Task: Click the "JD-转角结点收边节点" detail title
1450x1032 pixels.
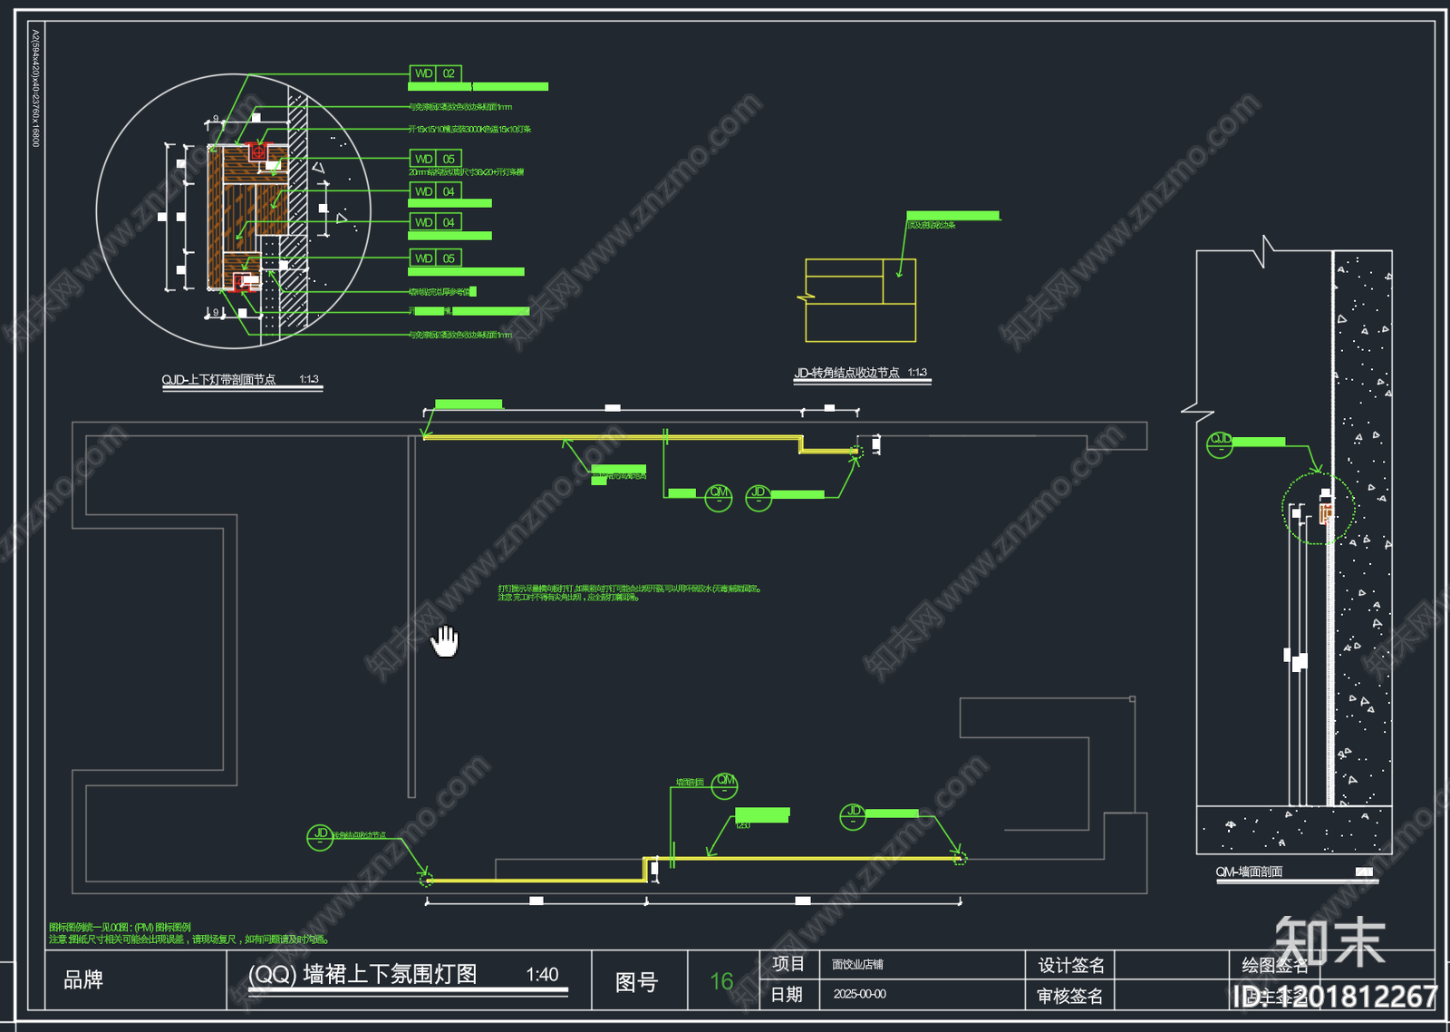Action: click(847, 373)
